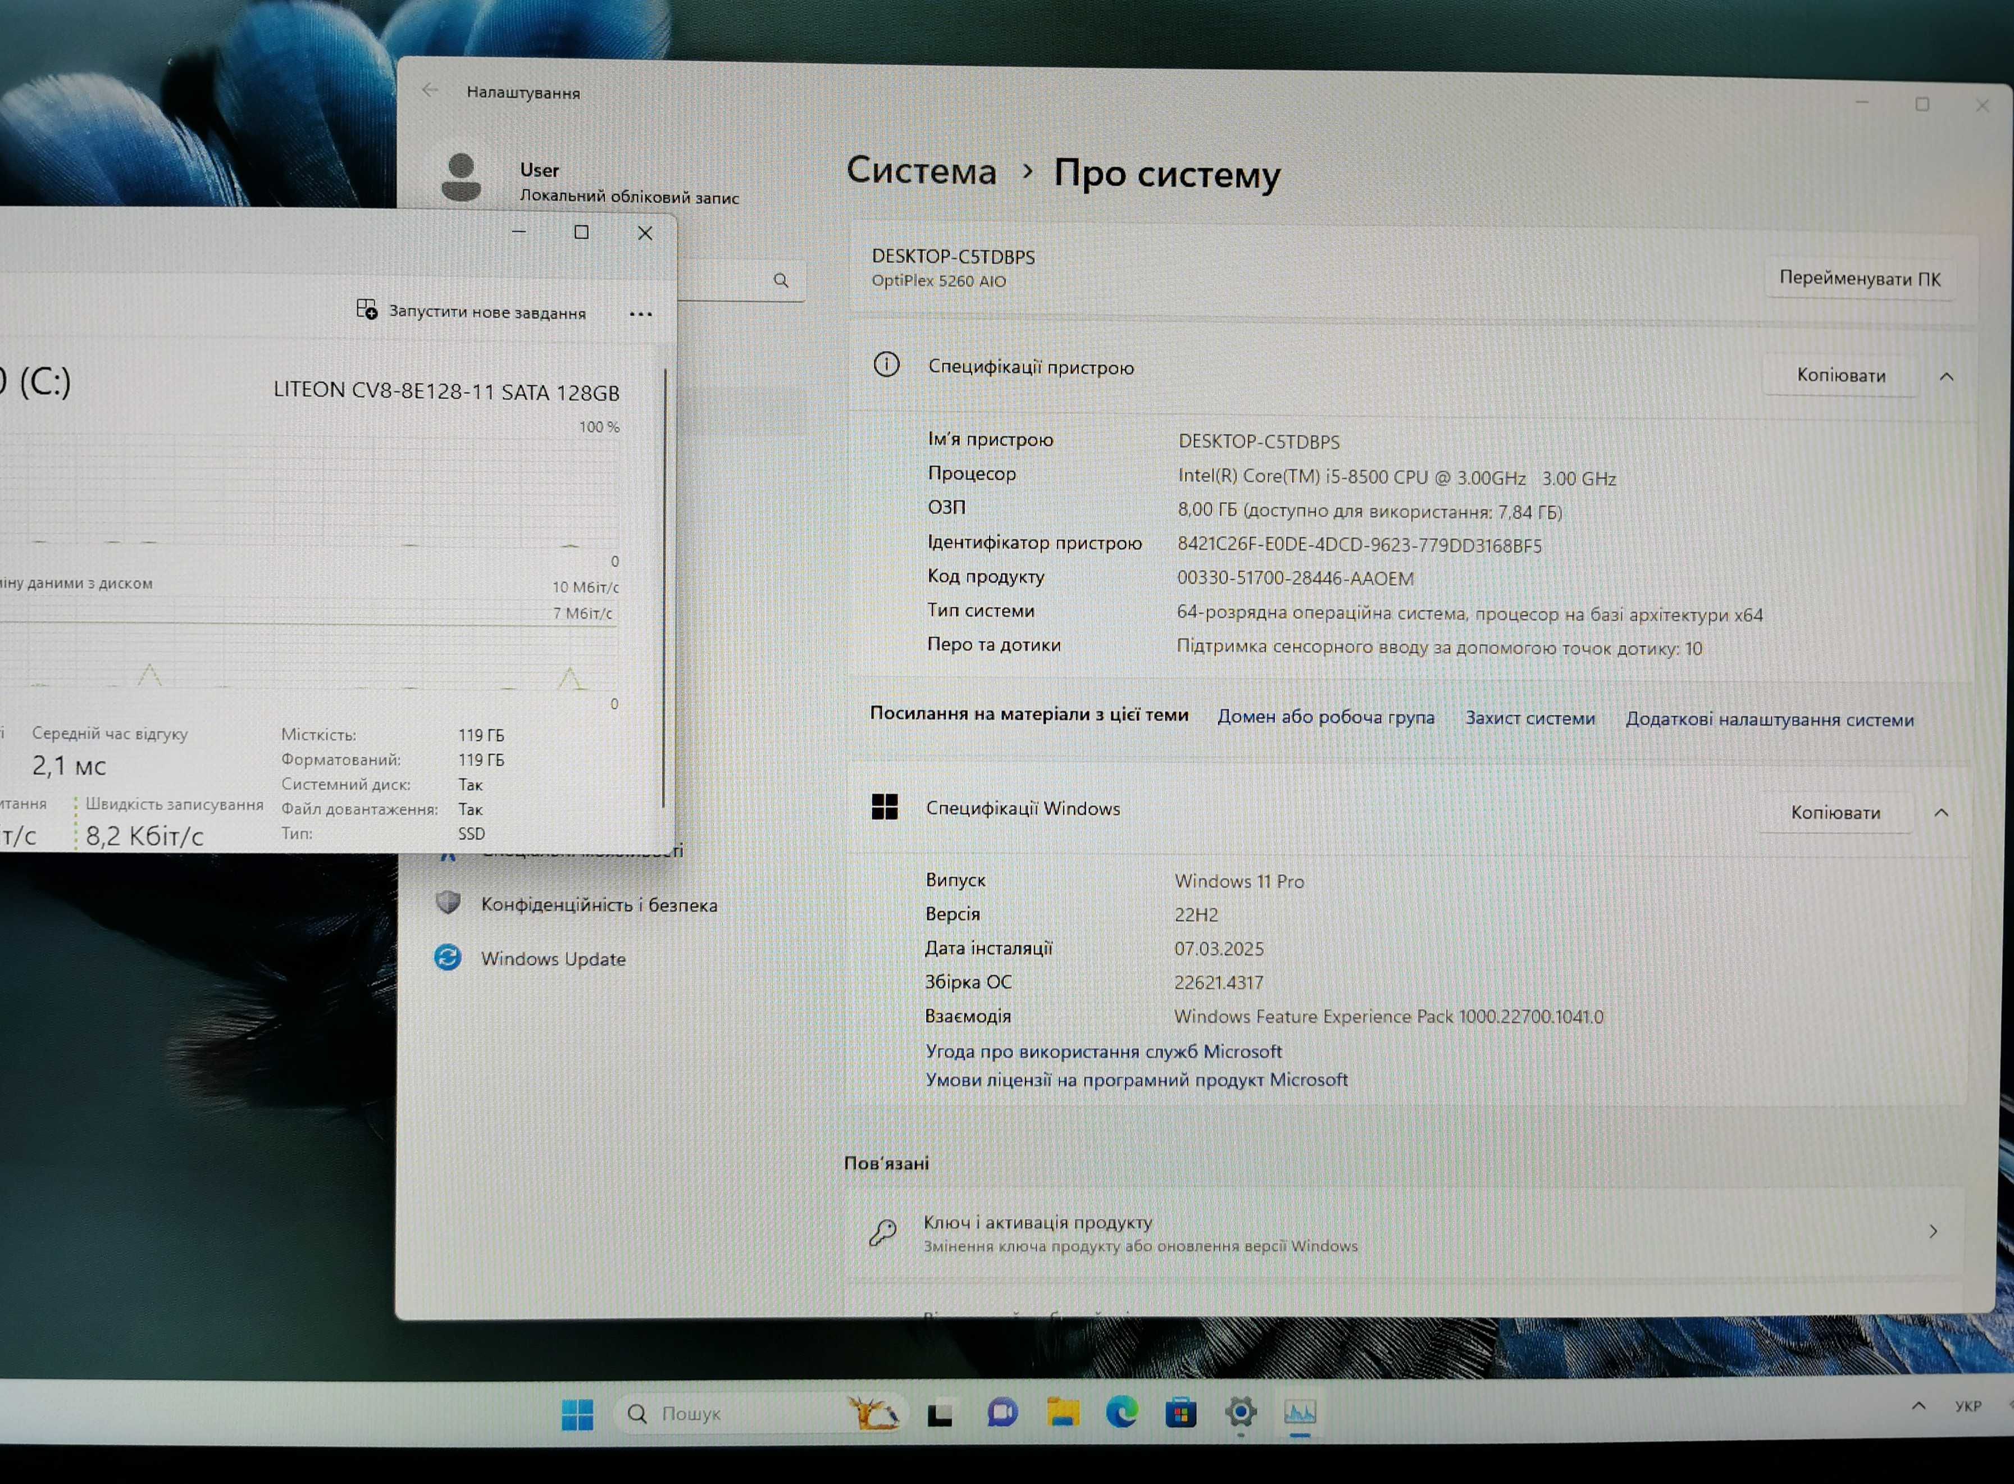Open the Конфіденційність і безпека shield icon
Image resolution: width=2014 pixels, height=1484 pixels.
pos(448,902)
